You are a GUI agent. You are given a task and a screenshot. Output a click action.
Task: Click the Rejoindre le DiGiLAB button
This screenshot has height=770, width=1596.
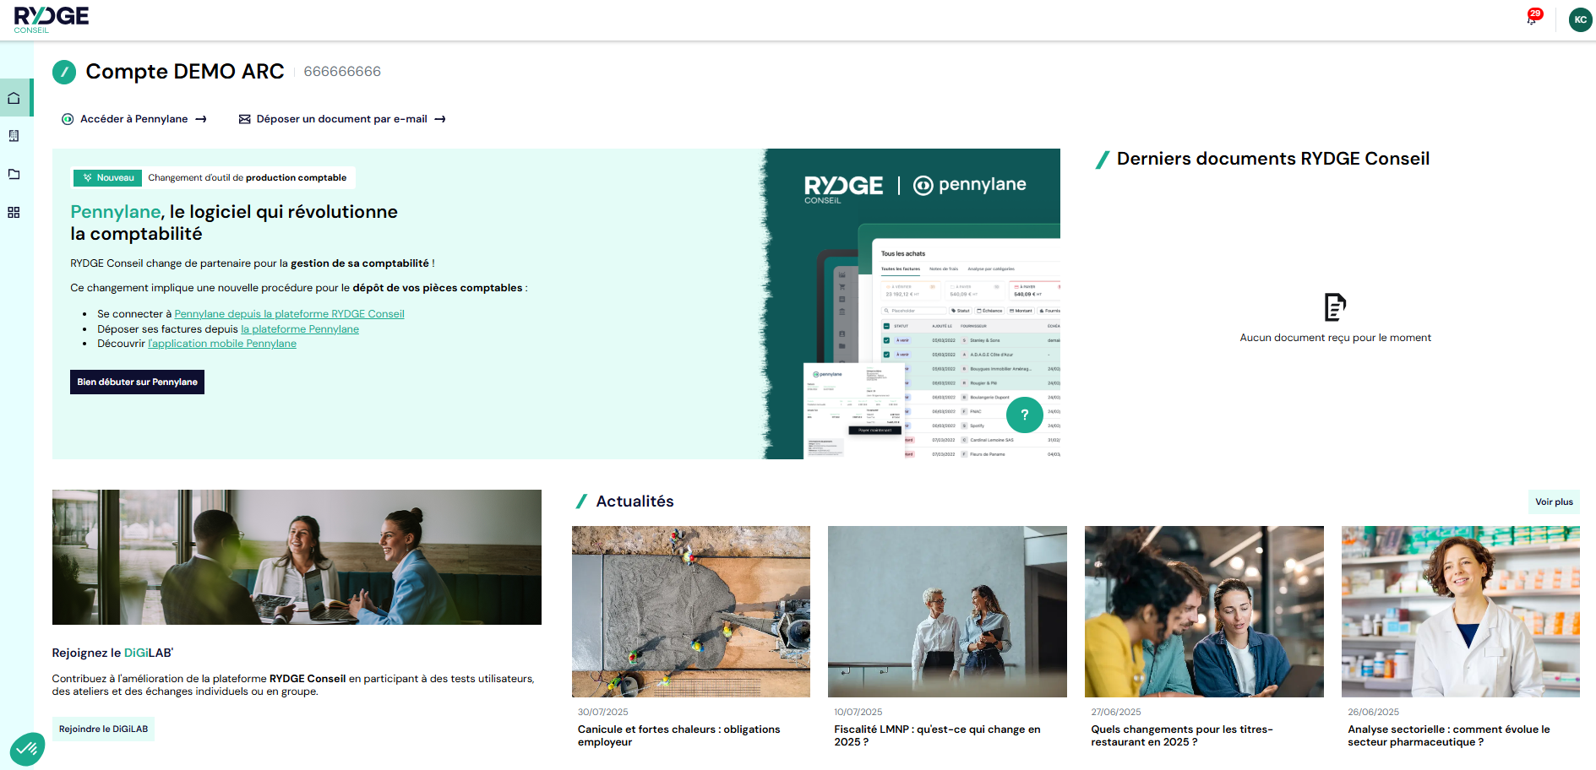point(103,729)
